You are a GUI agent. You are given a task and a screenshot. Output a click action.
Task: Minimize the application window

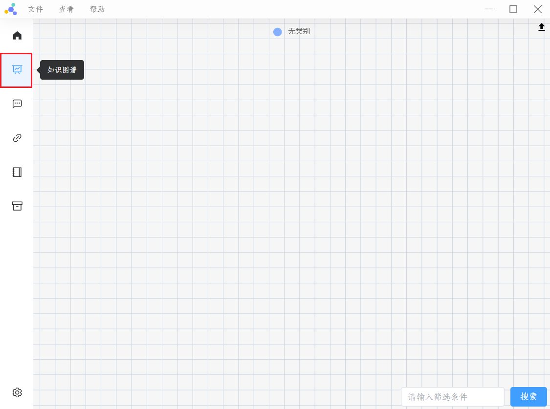click(489, 9)
